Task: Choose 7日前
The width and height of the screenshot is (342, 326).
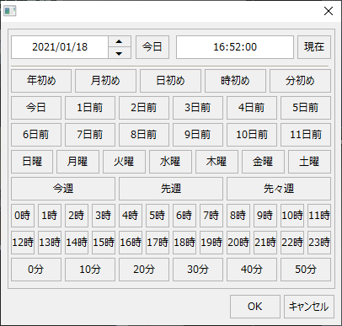Action: click(x=90, y=135)
